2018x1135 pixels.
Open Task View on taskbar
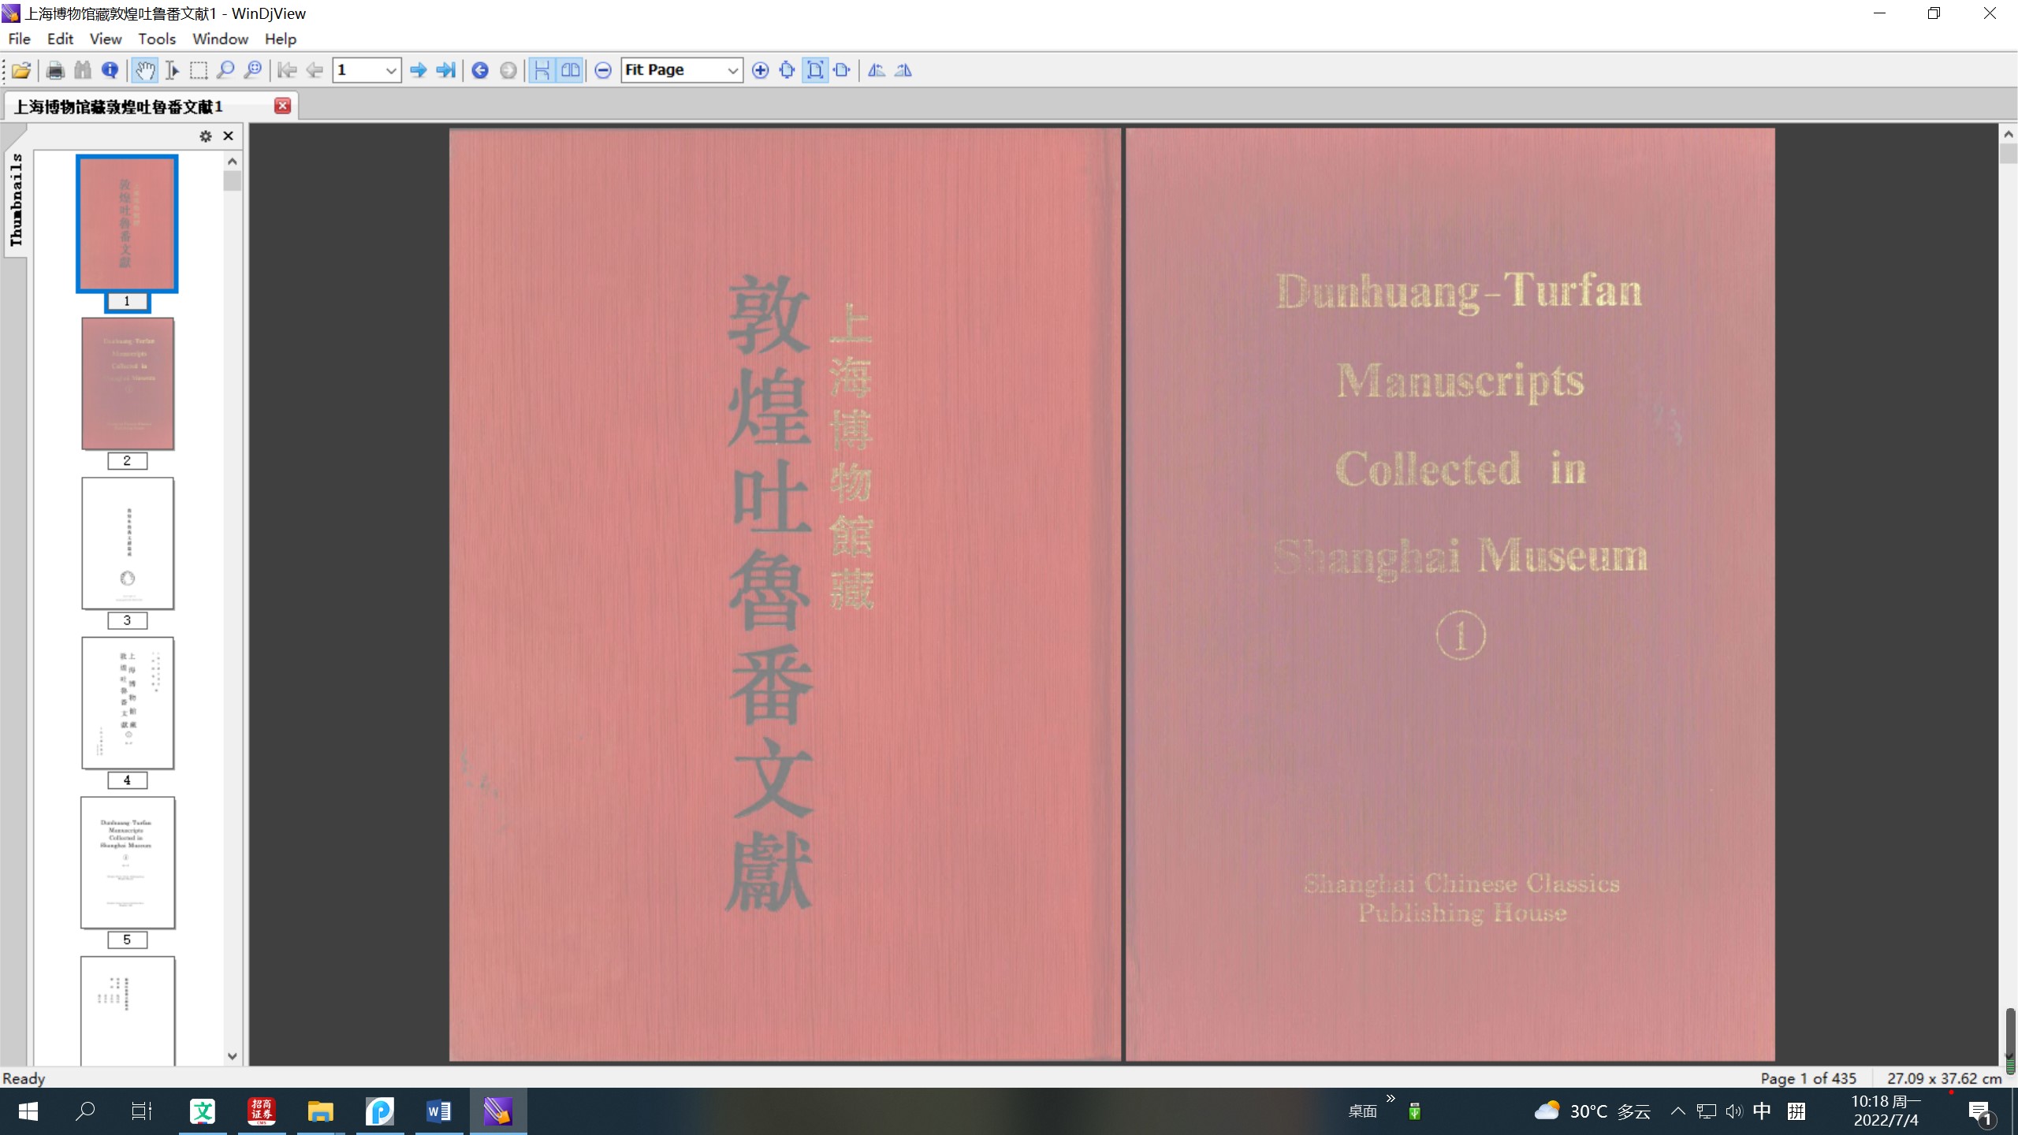[x=142, y=1111]
